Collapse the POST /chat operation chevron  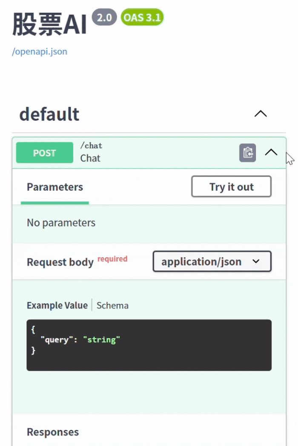(271, 153)
